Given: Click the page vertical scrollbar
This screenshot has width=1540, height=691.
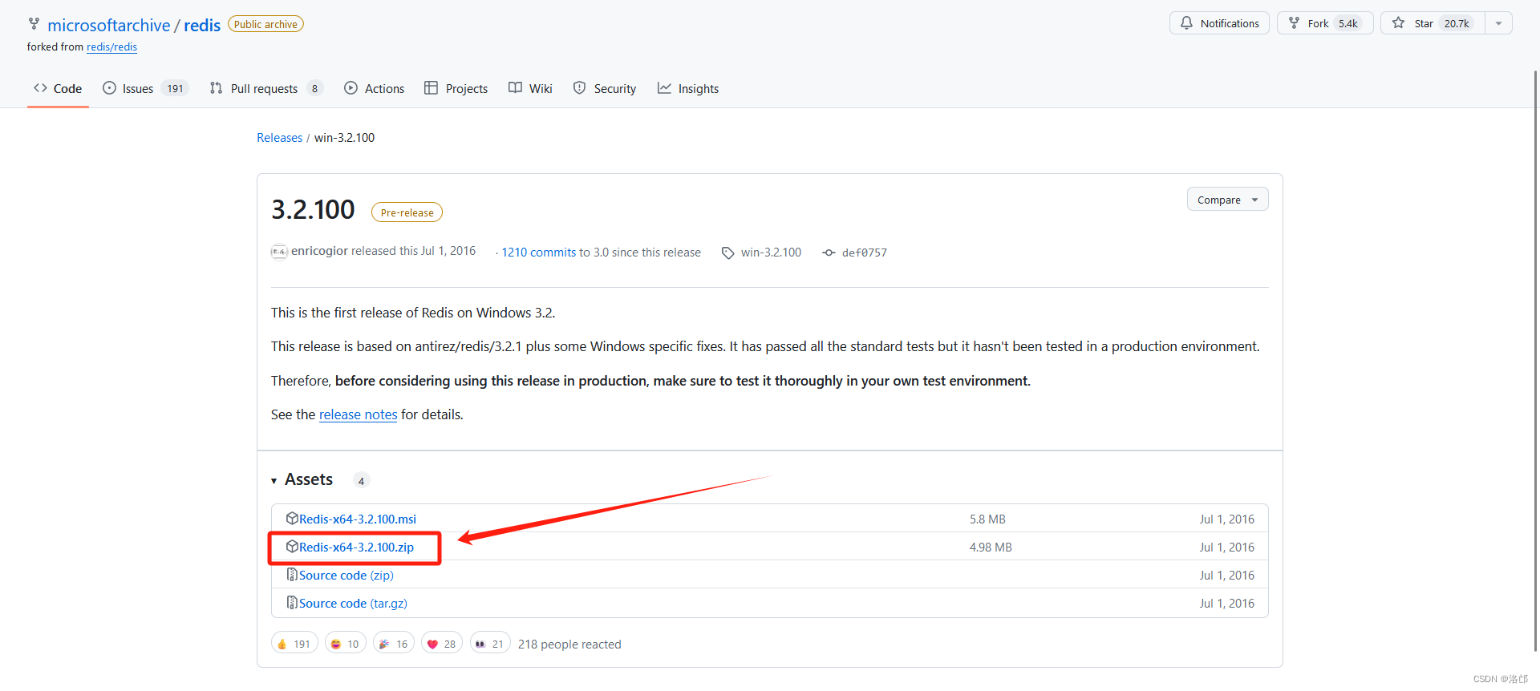Looking at the screenshot, I should pos(1535,361).
